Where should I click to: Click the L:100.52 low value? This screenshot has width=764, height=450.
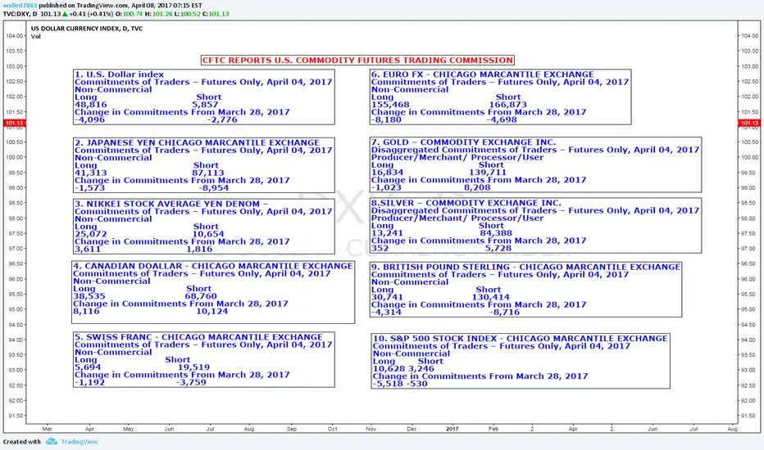[x=188, y=14]
